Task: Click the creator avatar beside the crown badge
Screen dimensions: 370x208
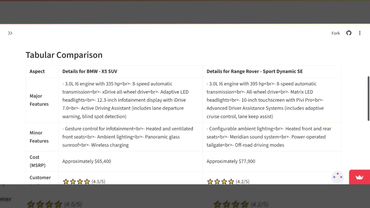Action: point(338,177)
